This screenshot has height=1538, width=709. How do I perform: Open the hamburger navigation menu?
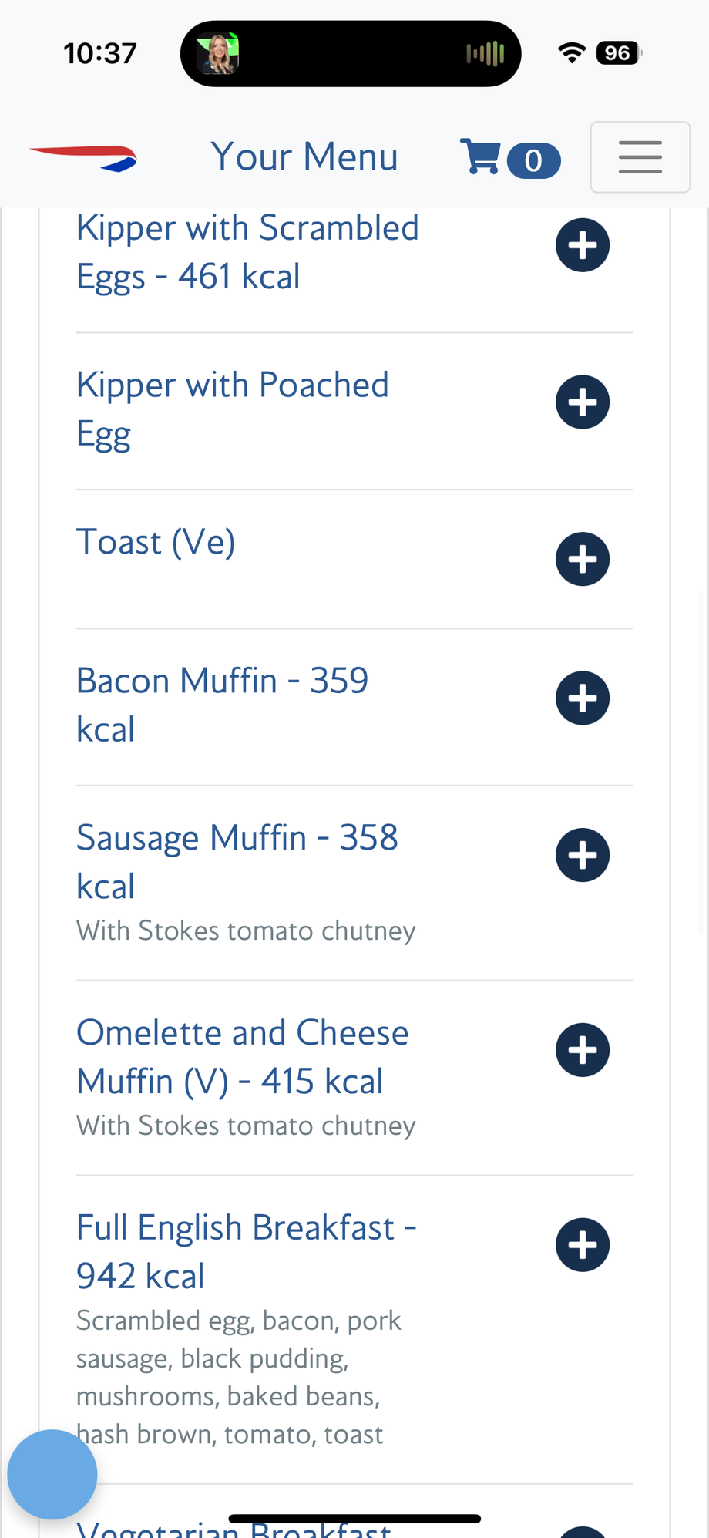(x=640, y=157)
